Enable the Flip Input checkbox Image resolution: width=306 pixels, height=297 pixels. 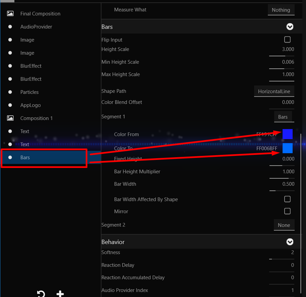pyautogui.click(x=287, y=40)
